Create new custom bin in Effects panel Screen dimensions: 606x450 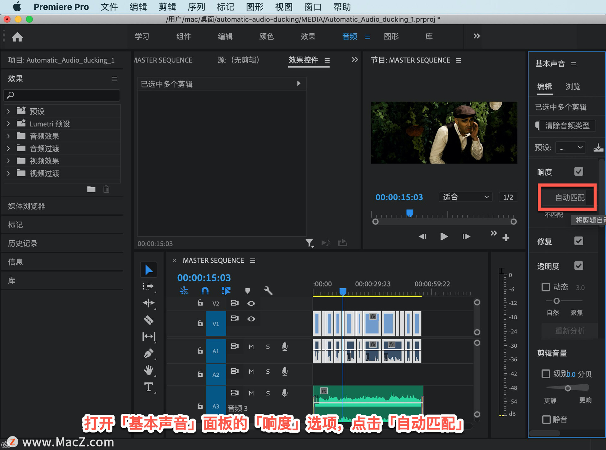tap(92, 189)
